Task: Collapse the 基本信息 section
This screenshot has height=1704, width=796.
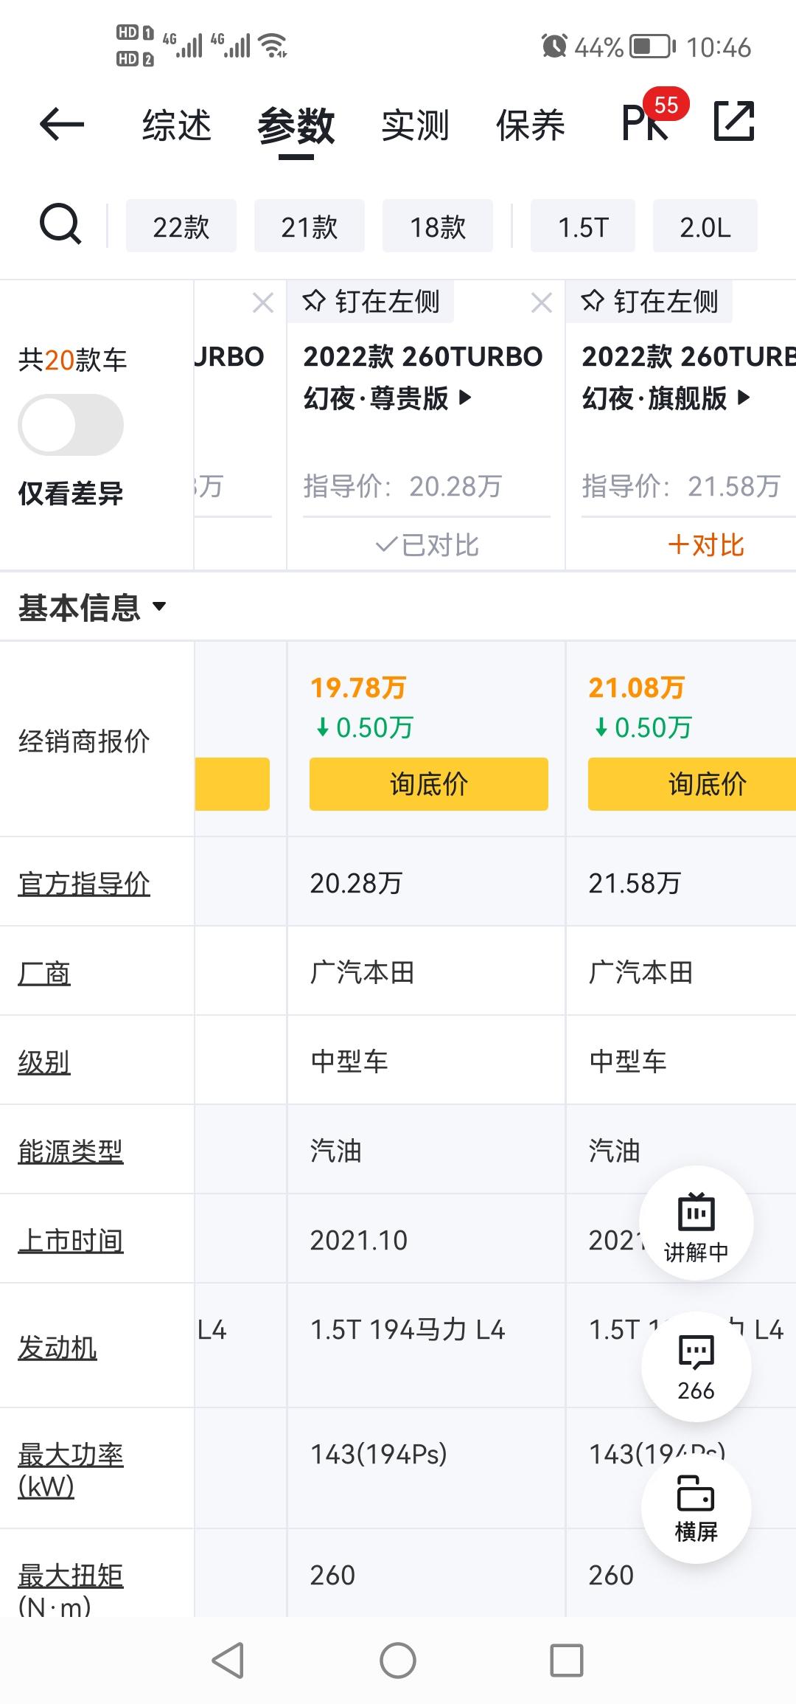Action: pos(92,607)
